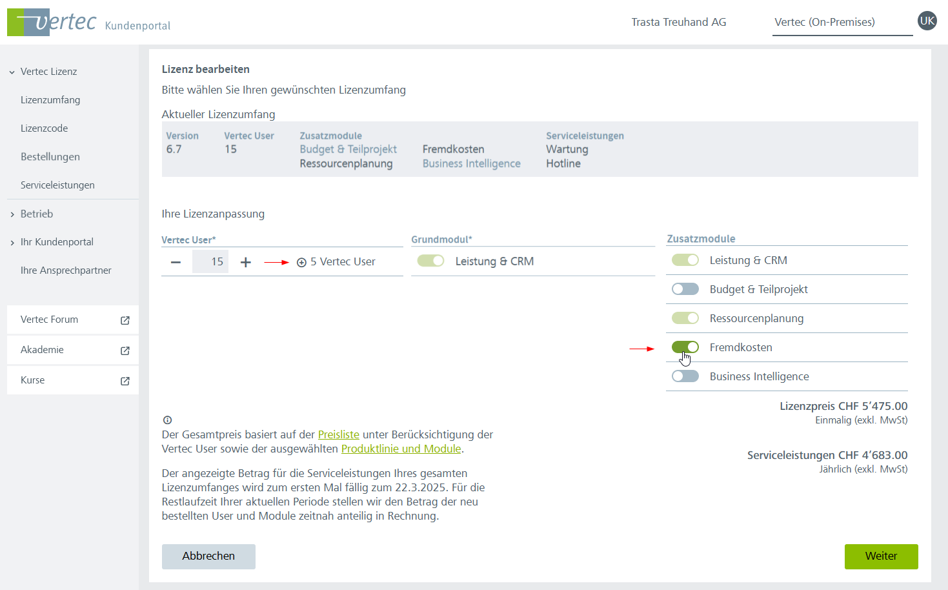Select the Vertec (On-Premises) tab
This screenshot has height=590, width=948.
[824, 22]
